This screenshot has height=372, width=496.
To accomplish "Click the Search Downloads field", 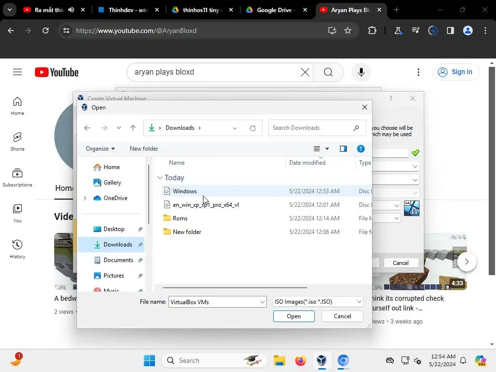I will click(317, 128).
